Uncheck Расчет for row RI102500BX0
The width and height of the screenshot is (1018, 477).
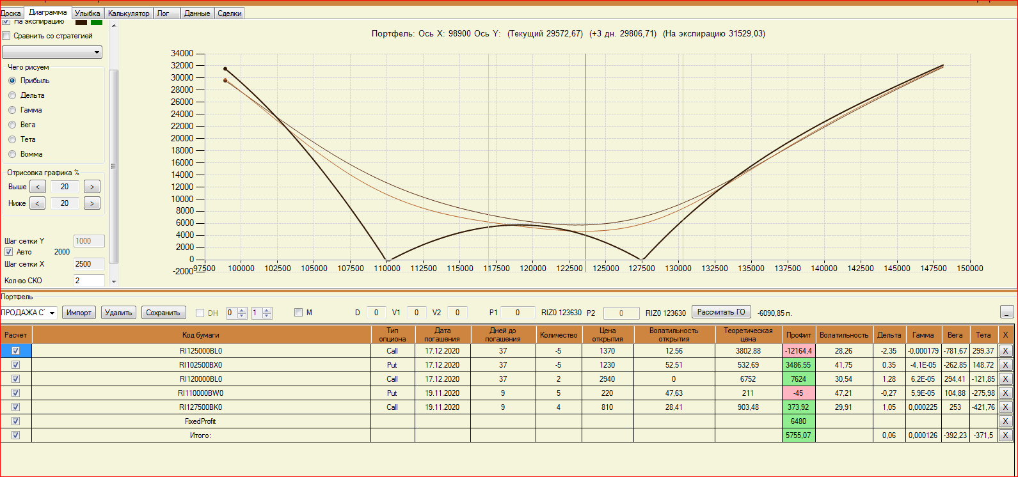16,365
